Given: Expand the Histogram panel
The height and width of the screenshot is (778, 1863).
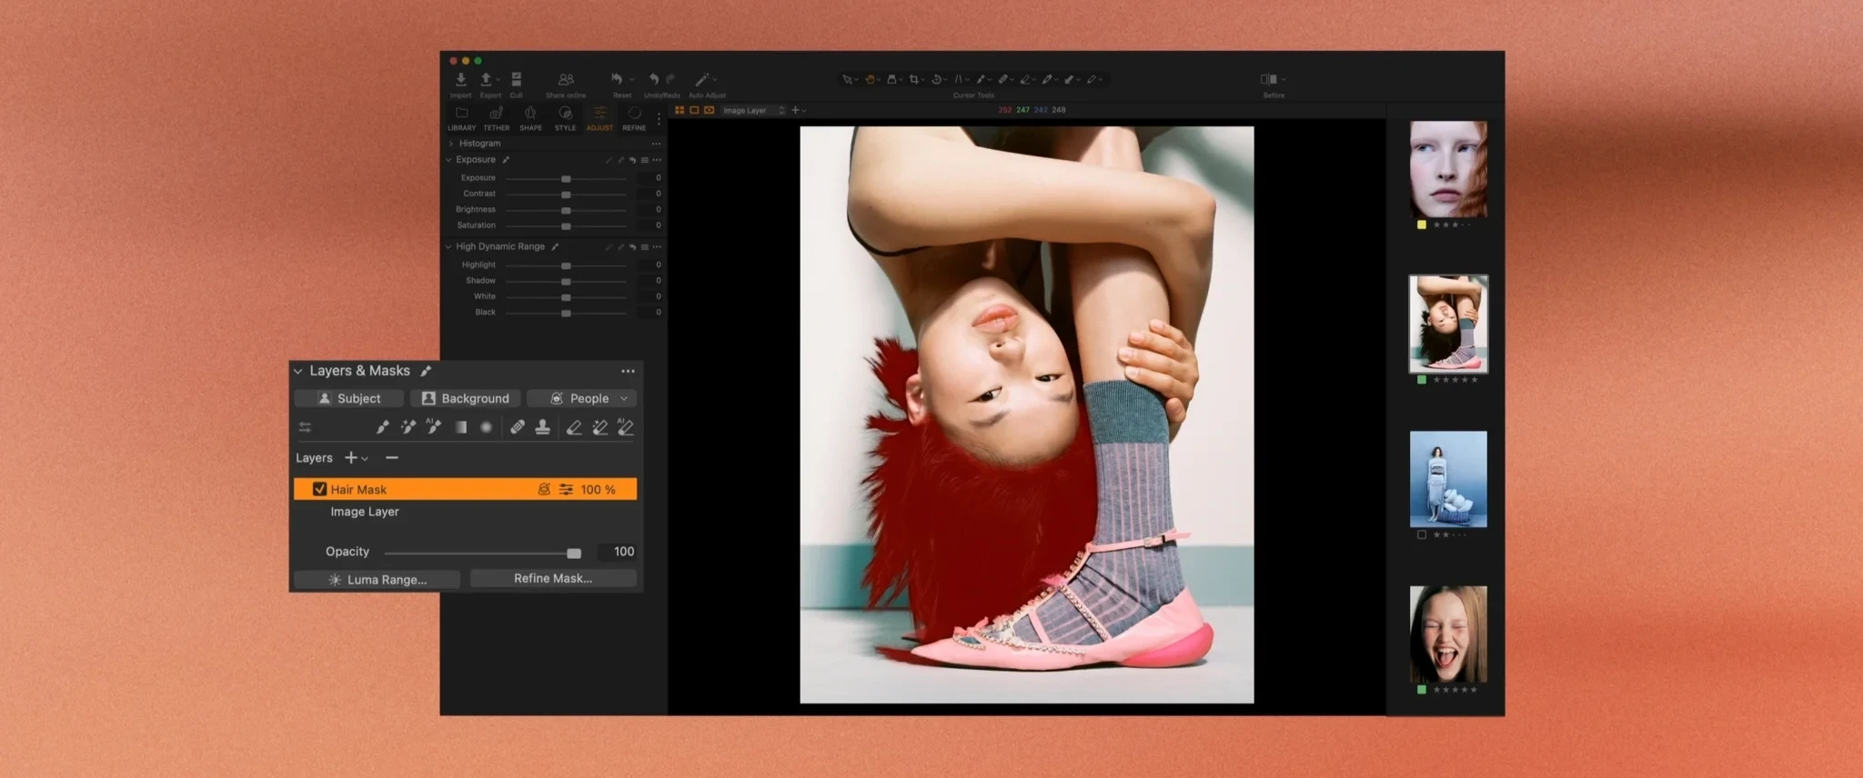Looking at the screenshot, I should 450,144.
